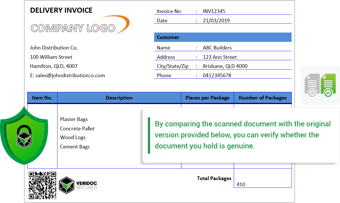Click the VeriDoc Secured logo
Image resolution: width=340 pixels, height=203 pixels.
(78, 185)
